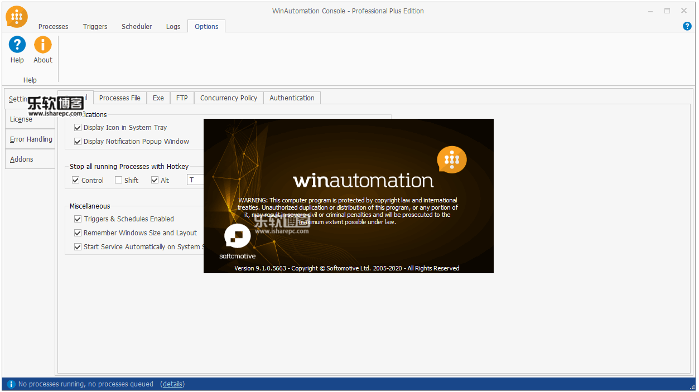
Task: Click the Help question mark icon
Action: tap(17, 45)
